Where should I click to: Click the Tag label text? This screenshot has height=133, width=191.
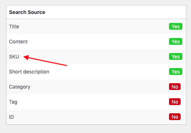(x=13, y=102)
